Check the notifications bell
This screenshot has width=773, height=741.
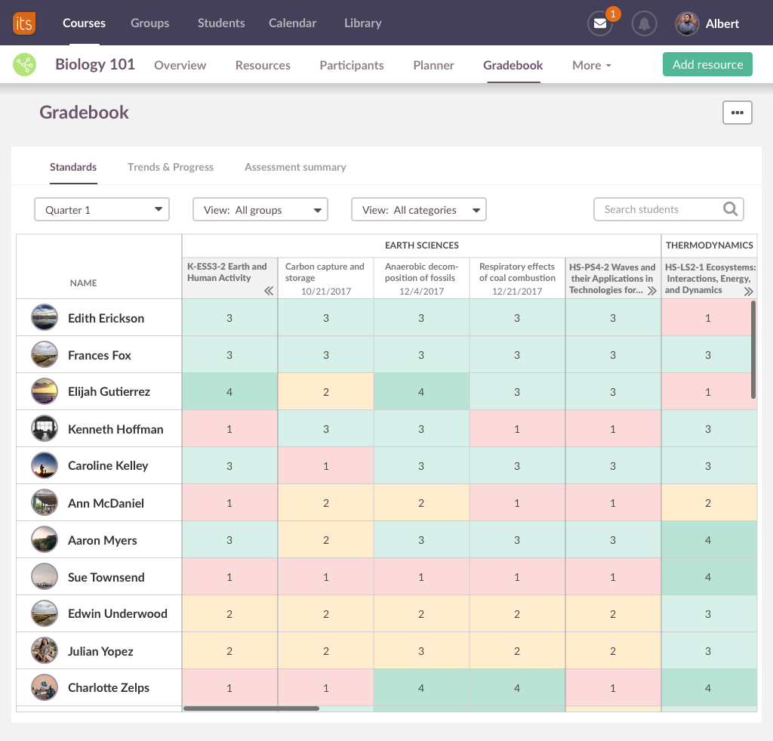pyautogui.click(x=644, y=23)
